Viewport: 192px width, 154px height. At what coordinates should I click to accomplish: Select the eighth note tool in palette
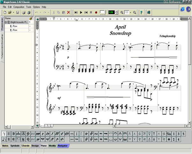point(4,139)
